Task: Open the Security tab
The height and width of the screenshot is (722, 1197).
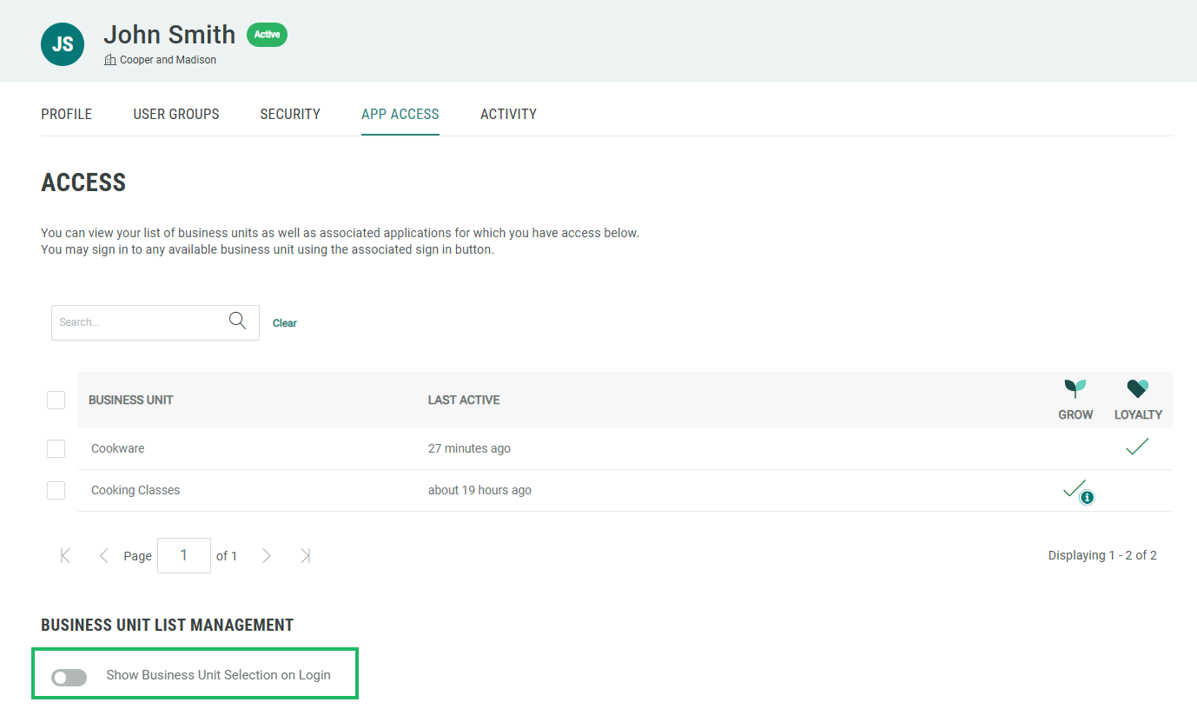Action: [x=290, y=114]
